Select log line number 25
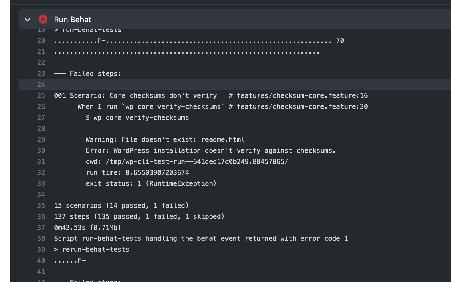This screenshot has height=282, width=451. point(41,96)
